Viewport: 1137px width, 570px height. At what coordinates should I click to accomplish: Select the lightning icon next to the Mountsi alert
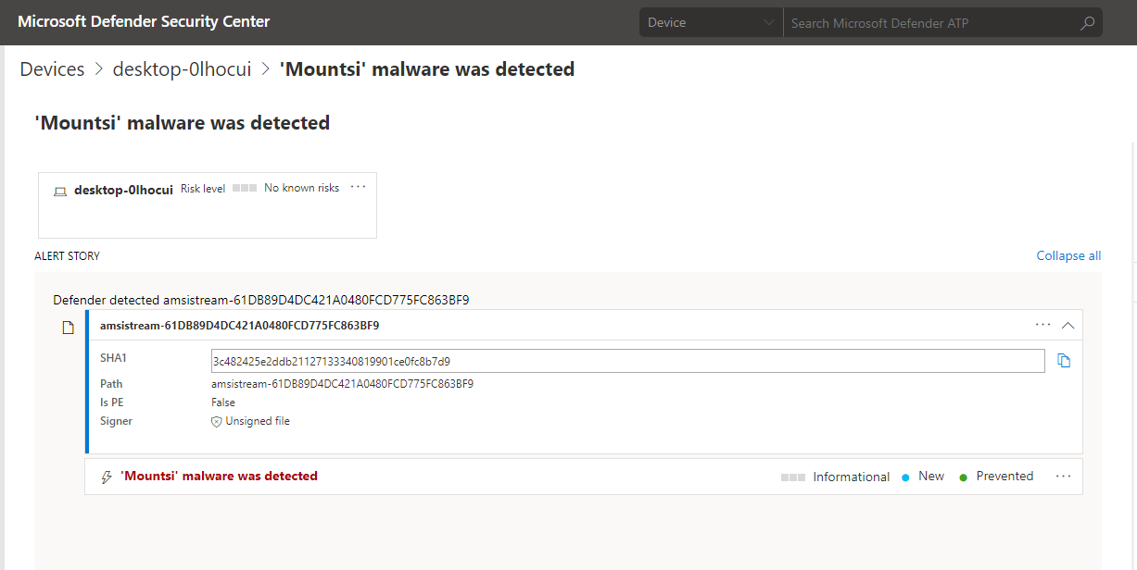[x=106, y=477]
